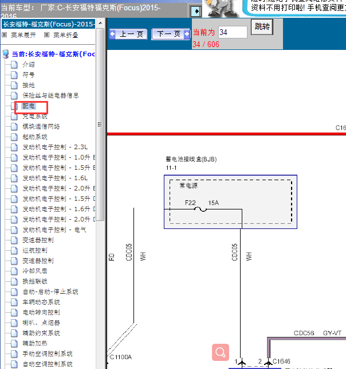The image size is (346, 369).
Task: Open 手动空调控制系统 entry
Action: click(48, 354)
